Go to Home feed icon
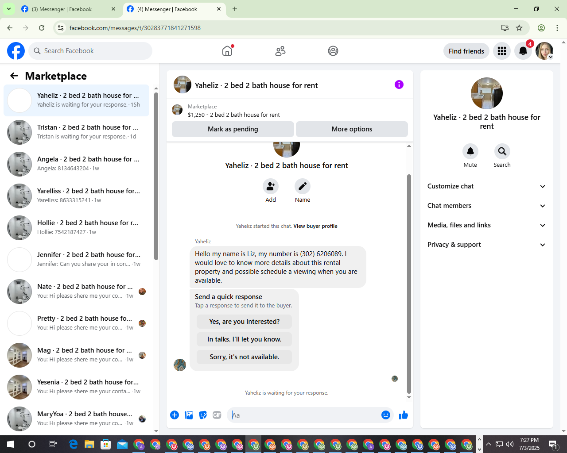Screen dimensions: 567x453 point(227,51)
